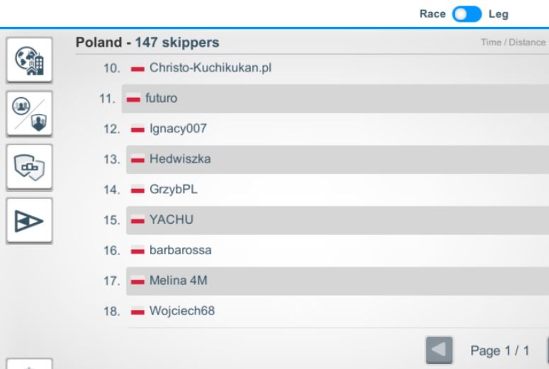Image resolution: width=549 pixels, height=369 pixels.
Task: Select skipper GrzybPL entry
Action: tap(337, 190)
